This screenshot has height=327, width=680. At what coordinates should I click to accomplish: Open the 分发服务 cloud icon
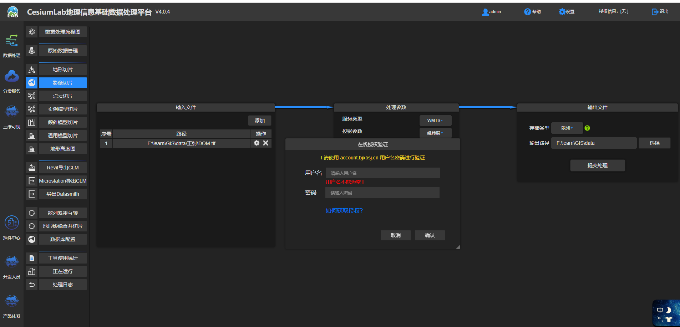pyautogui.click(x=12, y=76)
